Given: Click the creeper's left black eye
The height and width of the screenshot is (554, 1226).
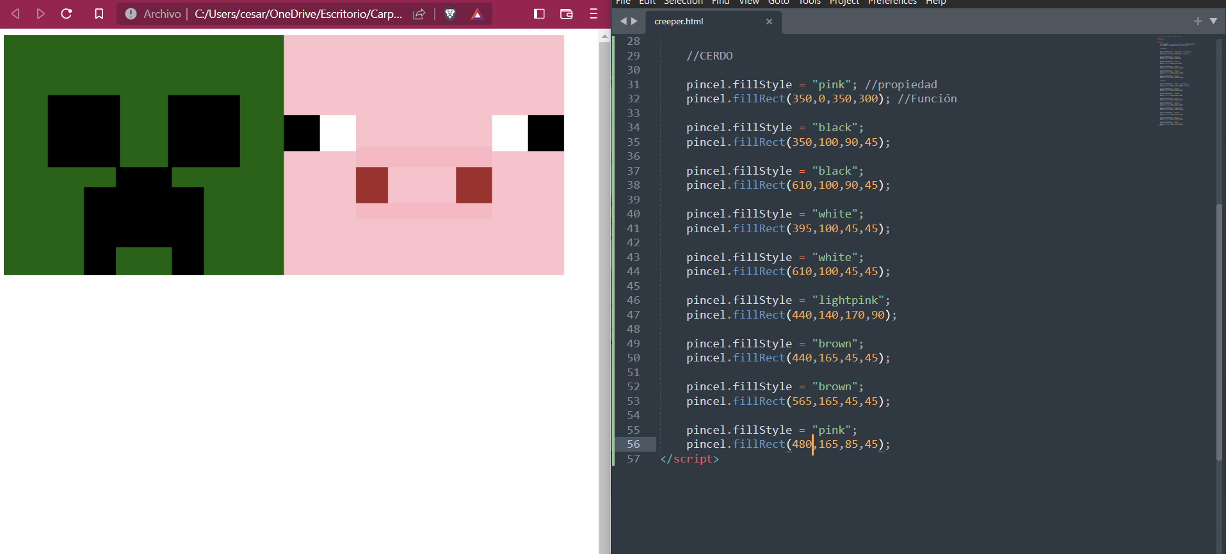Looking at the screenshot, I should [84, 131].
